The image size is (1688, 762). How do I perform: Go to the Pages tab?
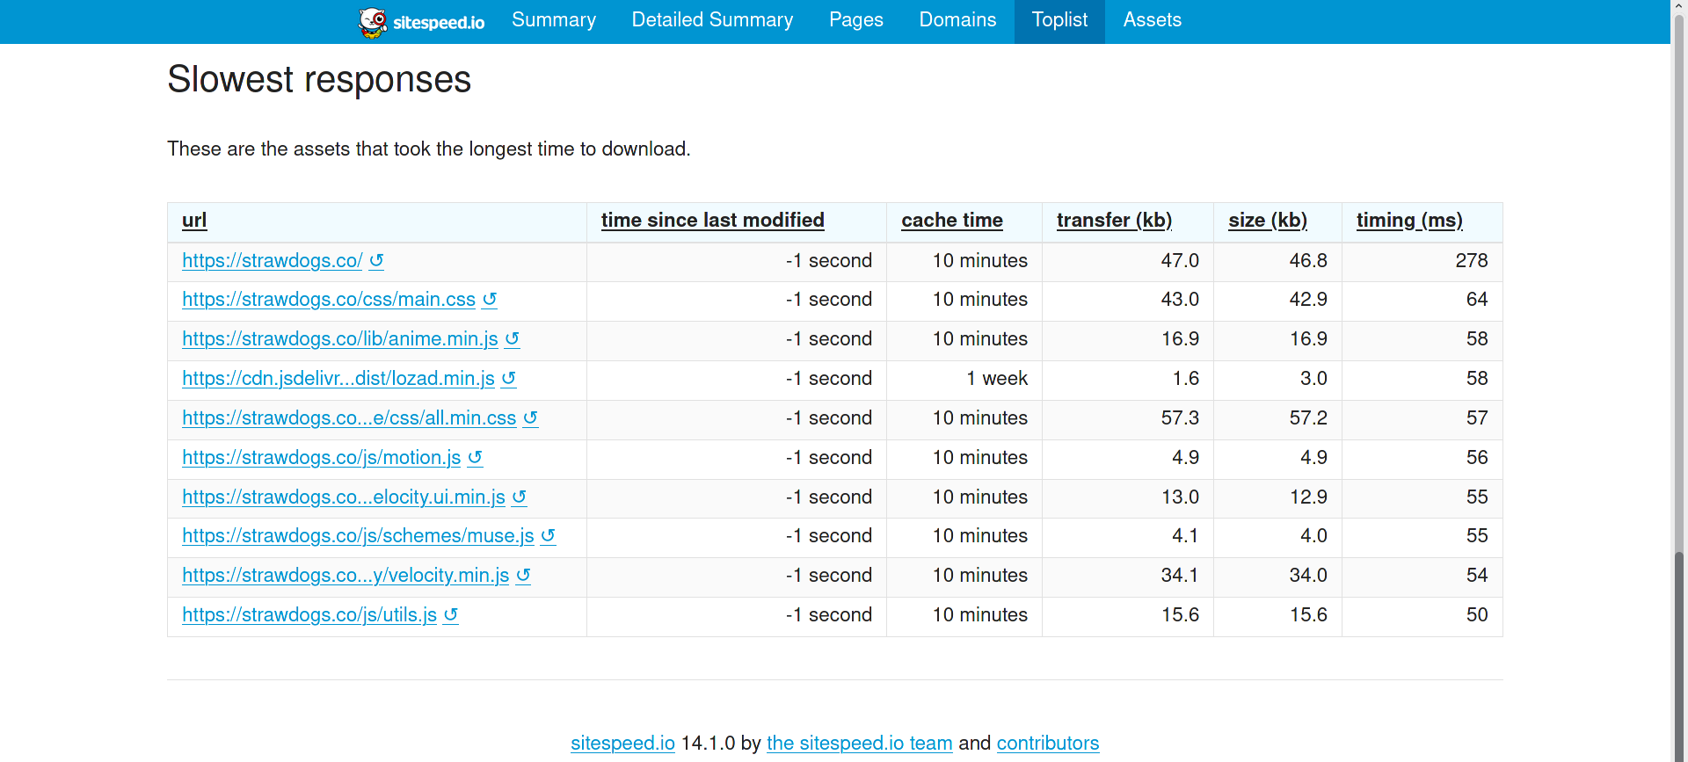(x=856, y=20)
